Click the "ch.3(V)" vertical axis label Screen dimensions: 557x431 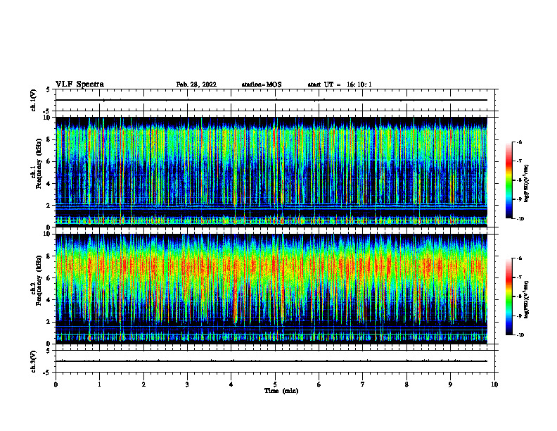tap(34, 361)
